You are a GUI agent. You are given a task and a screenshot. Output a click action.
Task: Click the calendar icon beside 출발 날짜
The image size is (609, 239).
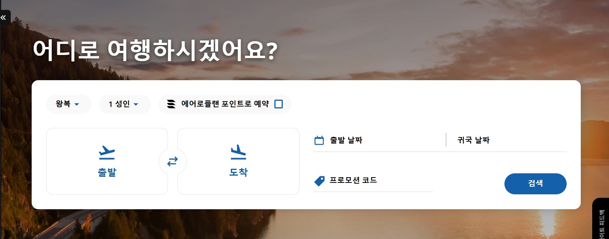tap(319, 140)
